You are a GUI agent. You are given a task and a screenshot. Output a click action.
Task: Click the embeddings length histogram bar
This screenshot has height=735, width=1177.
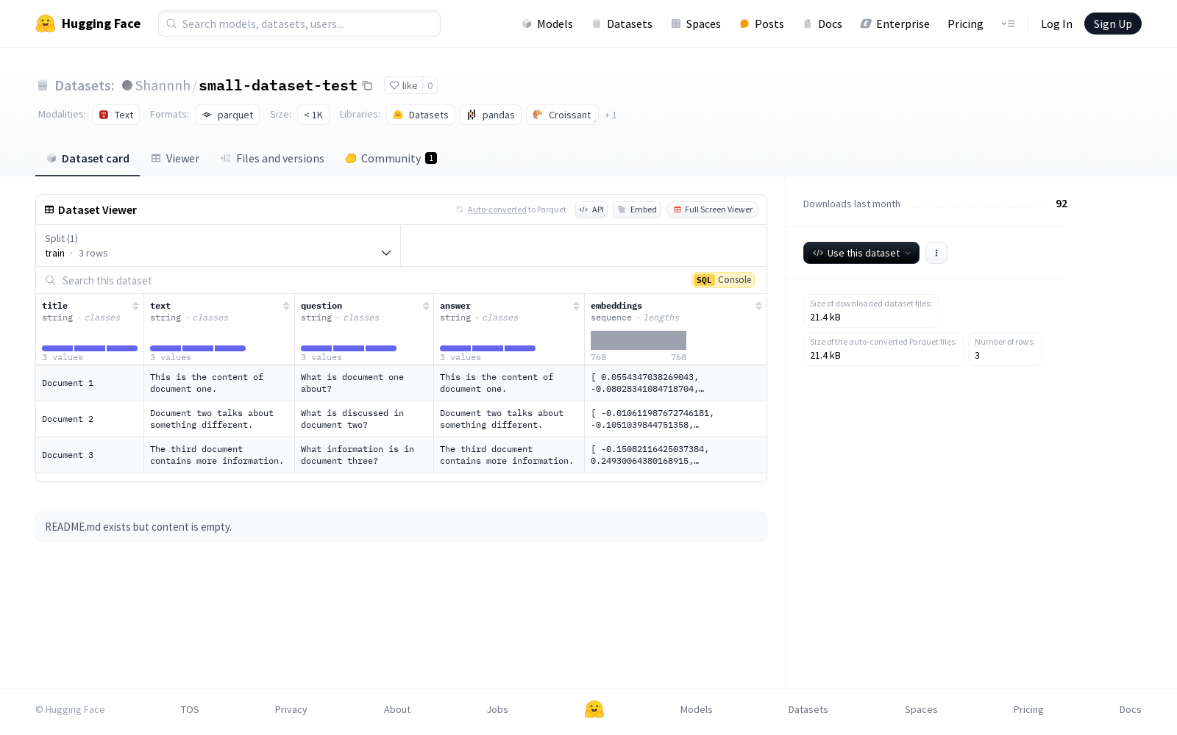(639, 340)
